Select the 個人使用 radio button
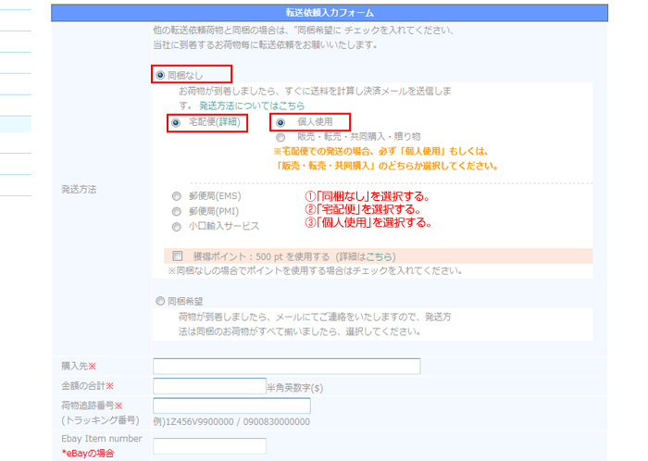Image resolution: width=648 pixels, height=461 pixels. pos(280,122)
